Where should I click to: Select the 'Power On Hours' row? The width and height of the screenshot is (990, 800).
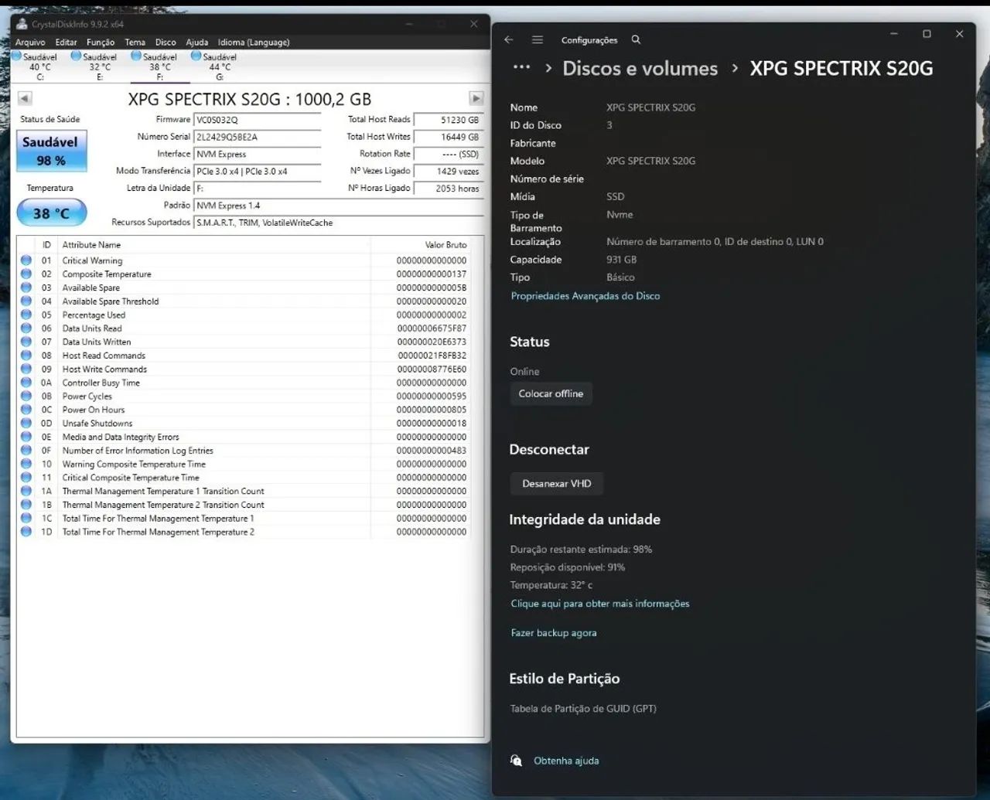[x=244, y=410]
